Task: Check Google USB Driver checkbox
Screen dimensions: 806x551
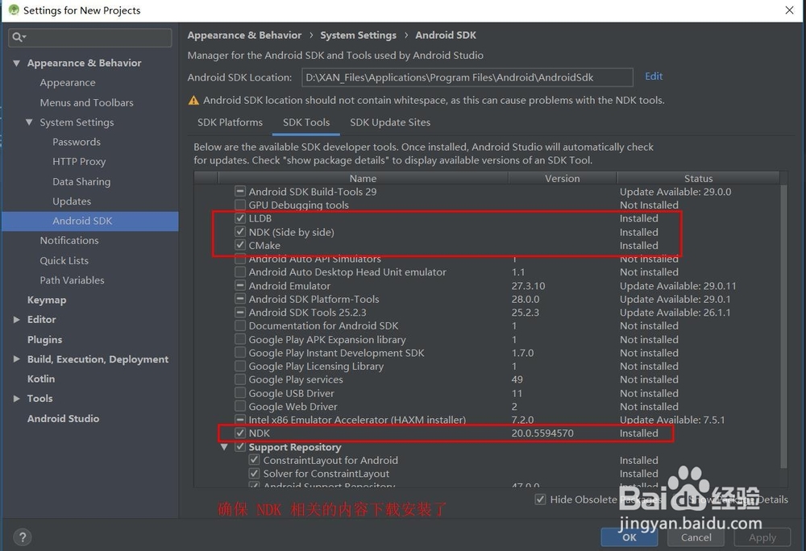Action: pos(239,393)
